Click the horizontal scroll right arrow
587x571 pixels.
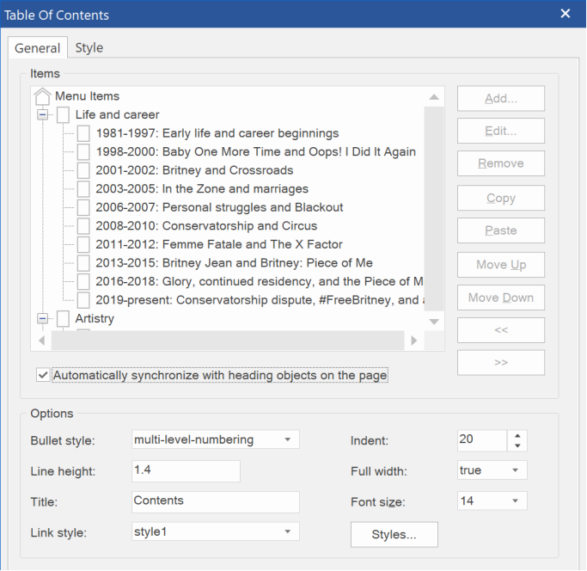414,341
